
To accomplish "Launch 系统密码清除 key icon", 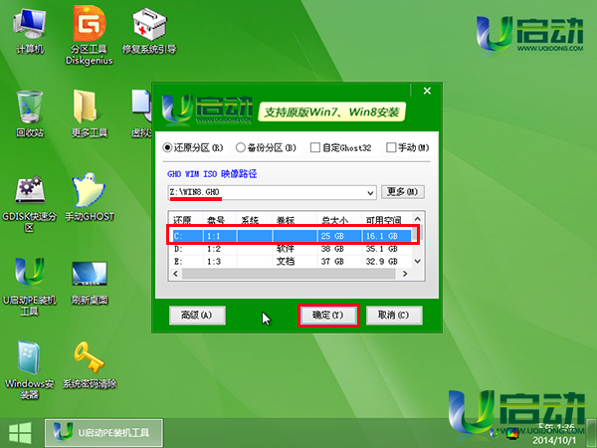I will coord(90,365).
